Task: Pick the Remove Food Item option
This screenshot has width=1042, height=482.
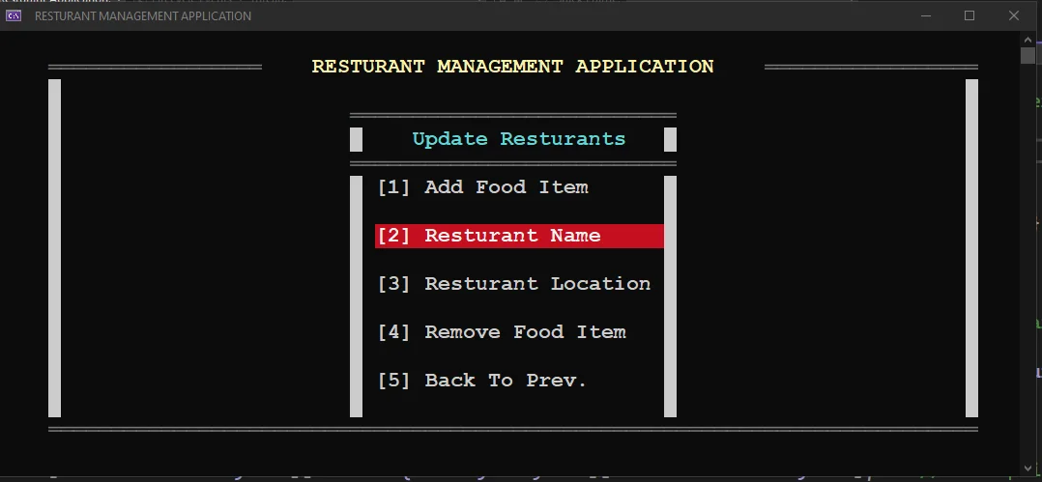Action: 502,332
